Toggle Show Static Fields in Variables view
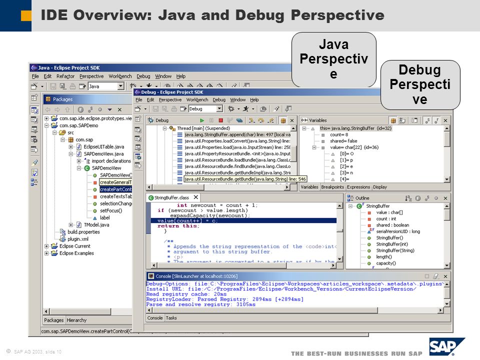 click(x=427, y=120)
